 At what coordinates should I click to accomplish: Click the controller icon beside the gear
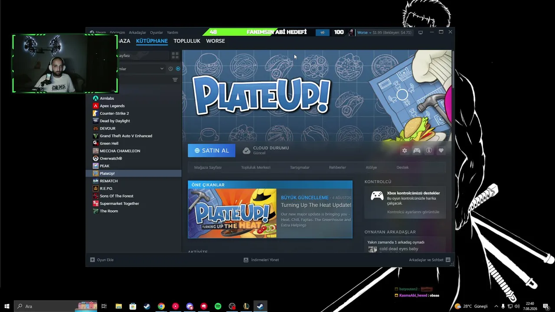click(x=417, y=150)
